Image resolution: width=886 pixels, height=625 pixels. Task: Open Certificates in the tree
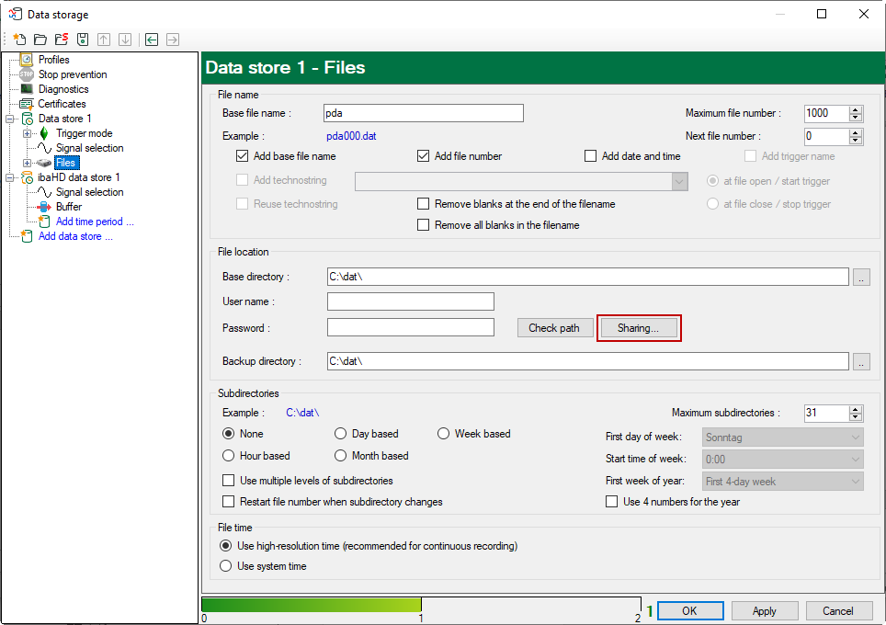[62, 104]
